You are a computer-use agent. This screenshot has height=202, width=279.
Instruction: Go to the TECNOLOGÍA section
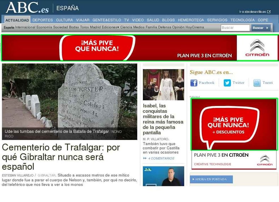point(243,20)
